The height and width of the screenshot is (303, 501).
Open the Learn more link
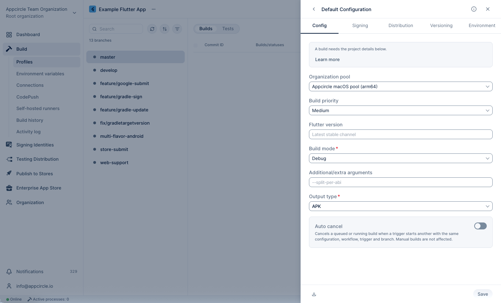(x=327, y=60)
